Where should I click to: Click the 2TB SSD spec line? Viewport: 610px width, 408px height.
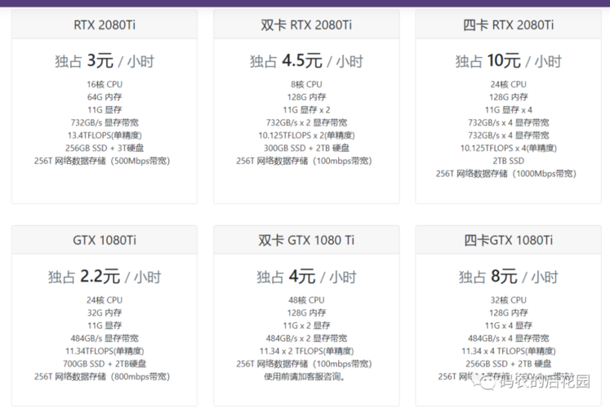tap(508, 161)
